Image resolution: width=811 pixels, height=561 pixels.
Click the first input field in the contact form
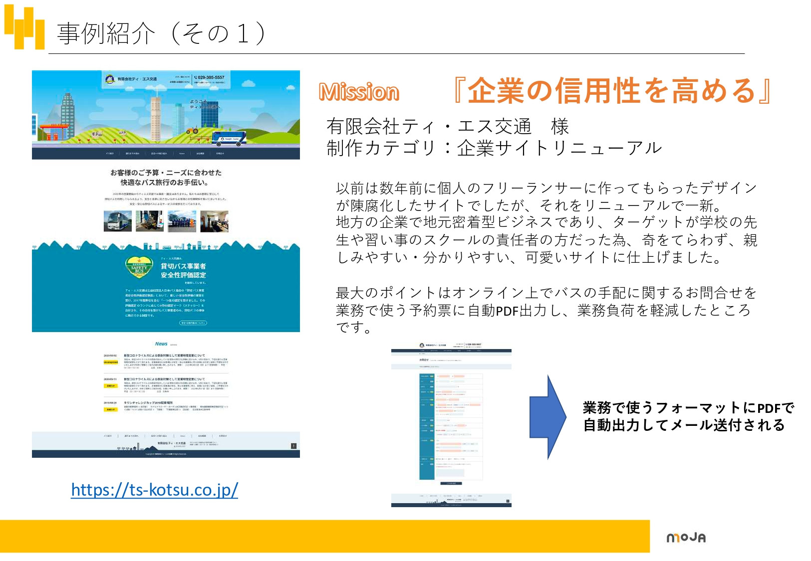tap(445, 375)
